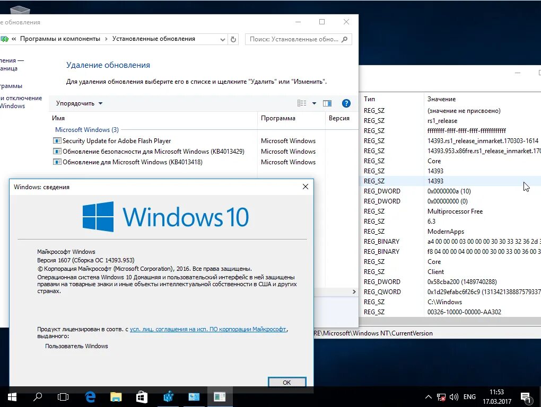Open Microsoft Store from taskbar
The image size is (541, 407).
click(x=142, y=397)
